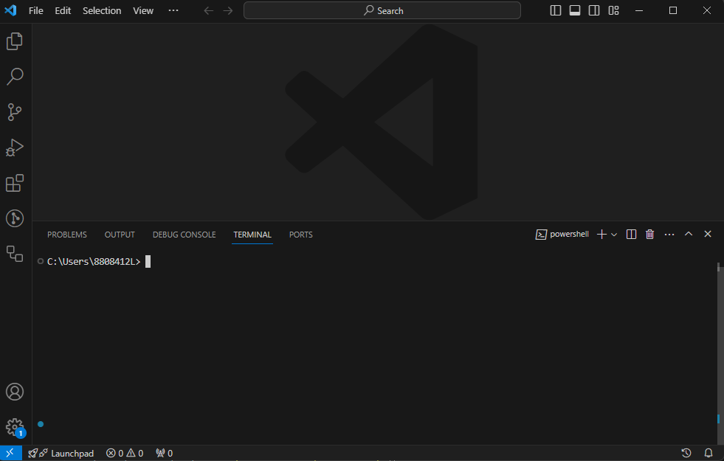The width and height of the screenshot is (724, 461).
Task: Toggle the secondary side bar layout button
Action: coord(594,10)
